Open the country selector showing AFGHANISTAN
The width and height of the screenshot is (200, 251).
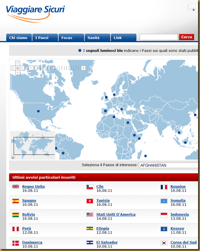pos(169,165)
